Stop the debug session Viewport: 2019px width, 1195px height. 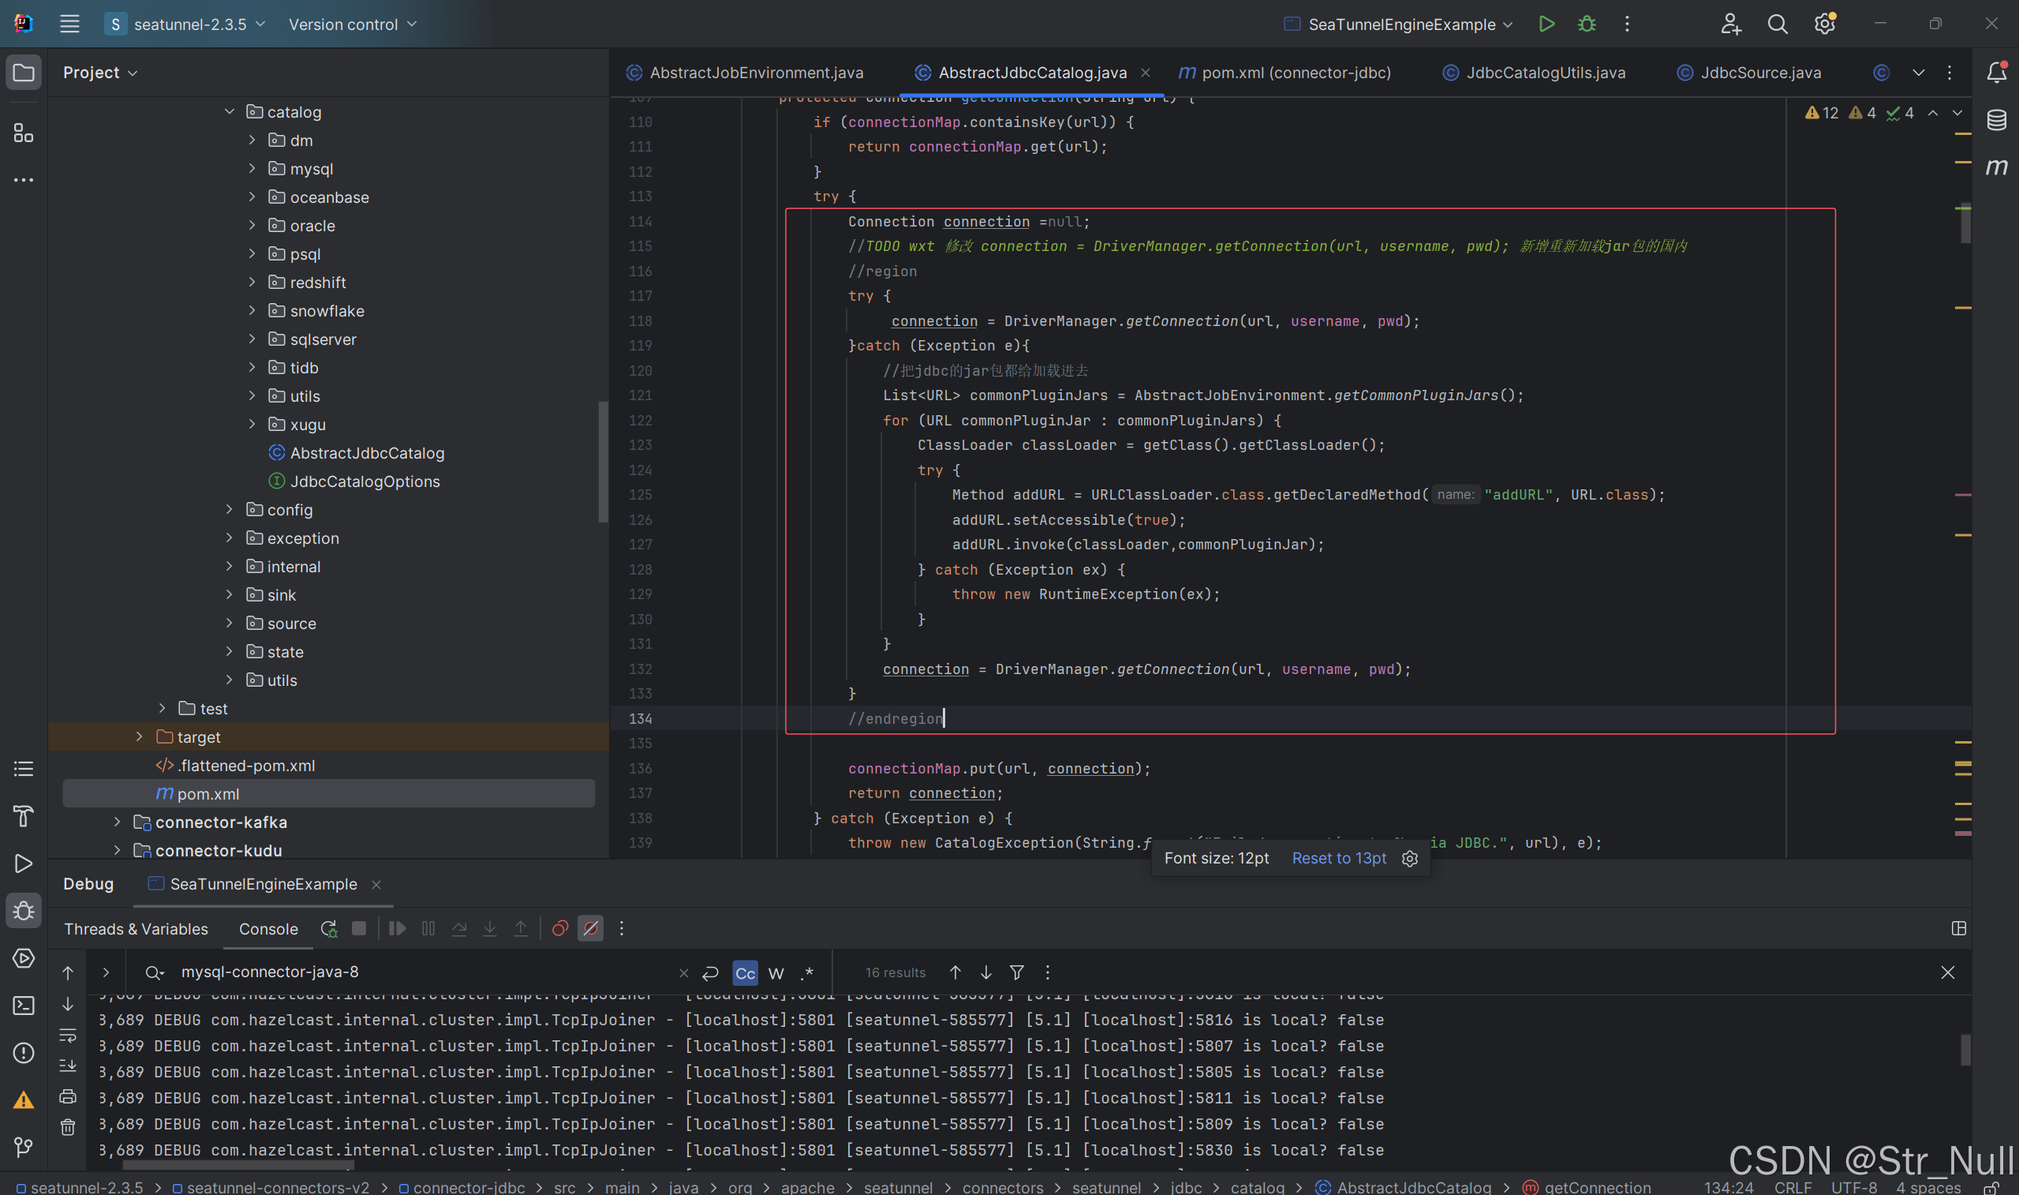coord(359,928)
